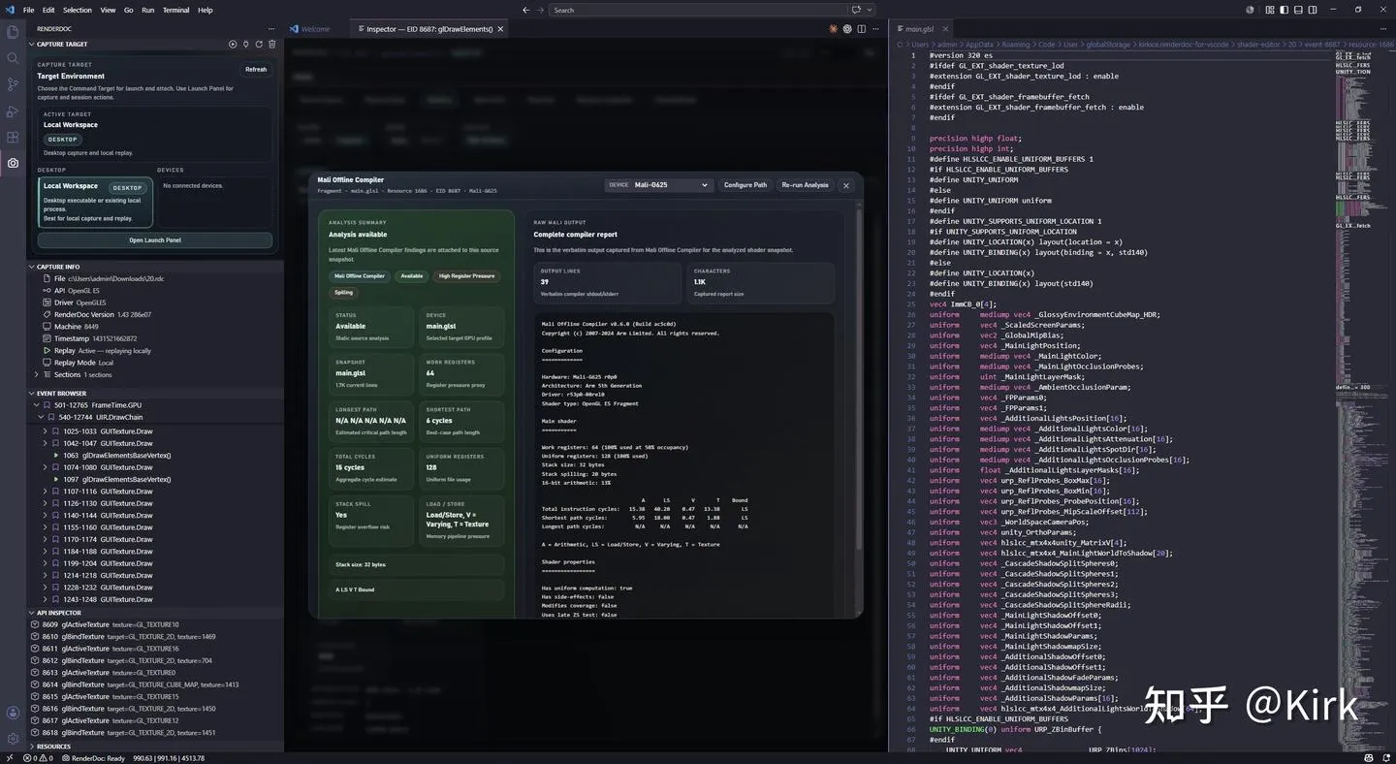Click the orange bug icon in editor toolbar
The image size is (1396, 764).
pos(833,29)
